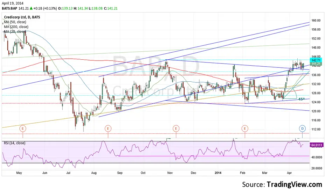Click the L:138.08 low value

(x=95, y=8)
